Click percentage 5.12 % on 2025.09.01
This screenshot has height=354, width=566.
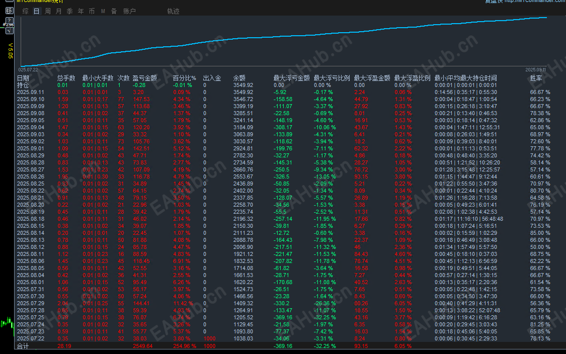pos(182,149)
